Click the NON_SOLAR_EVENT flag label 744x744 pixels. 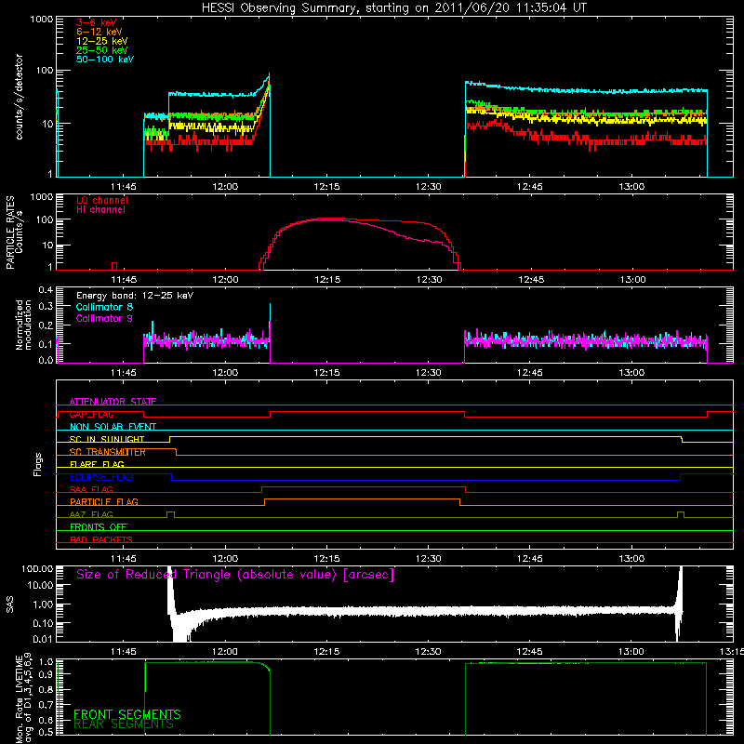[x=113, y=427]
